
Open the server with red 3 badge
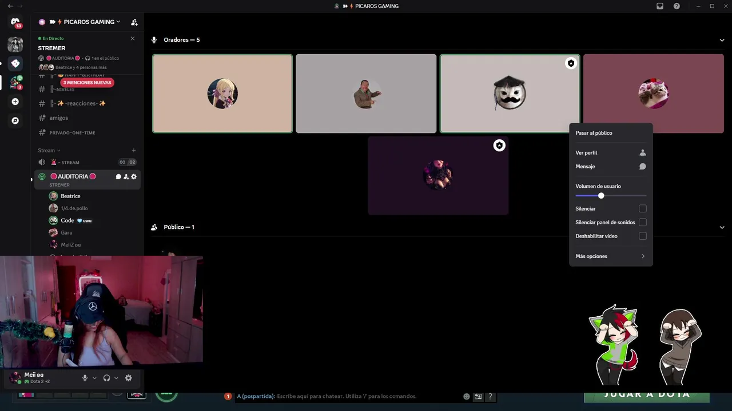[x=15, y=83]
